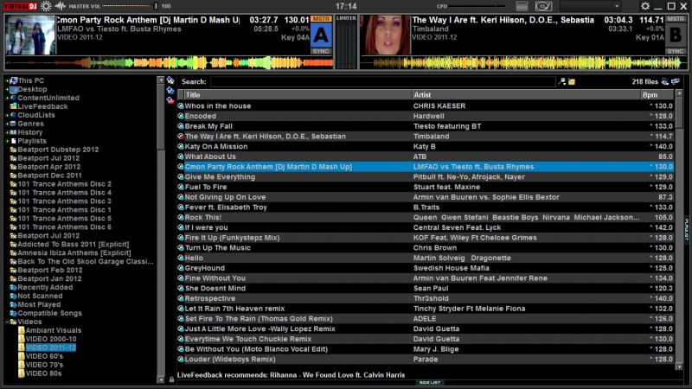Open search options magnifier icon
692x389 pixels.
(x=561, y=81)
